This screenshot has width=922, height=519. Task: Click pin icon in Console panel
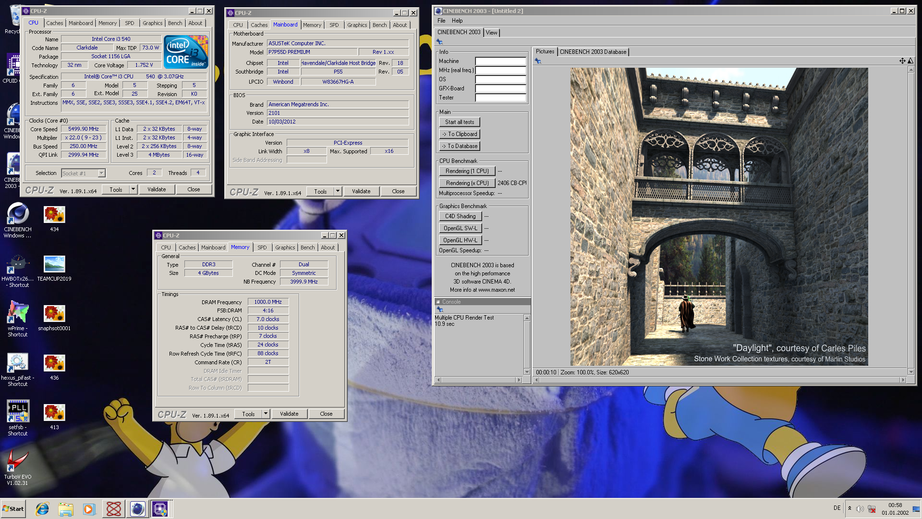pyautogui.click(x=439, y=309)
